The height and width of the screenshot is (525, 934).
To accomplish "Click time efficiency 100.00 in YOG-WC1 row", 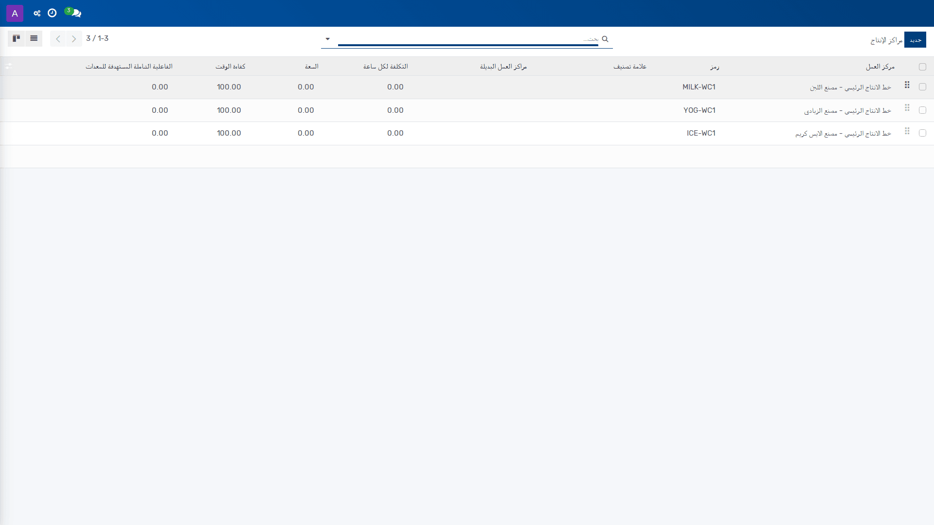I will point(229,110).
